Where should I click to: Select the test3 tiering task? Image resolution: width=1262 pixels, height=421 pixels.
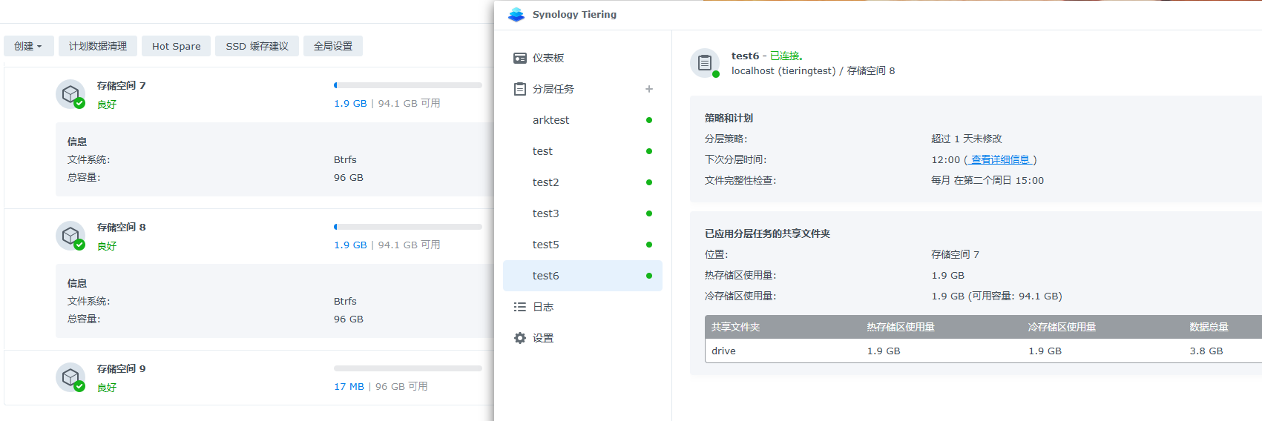pyautogui.click(x=545, y=213)
